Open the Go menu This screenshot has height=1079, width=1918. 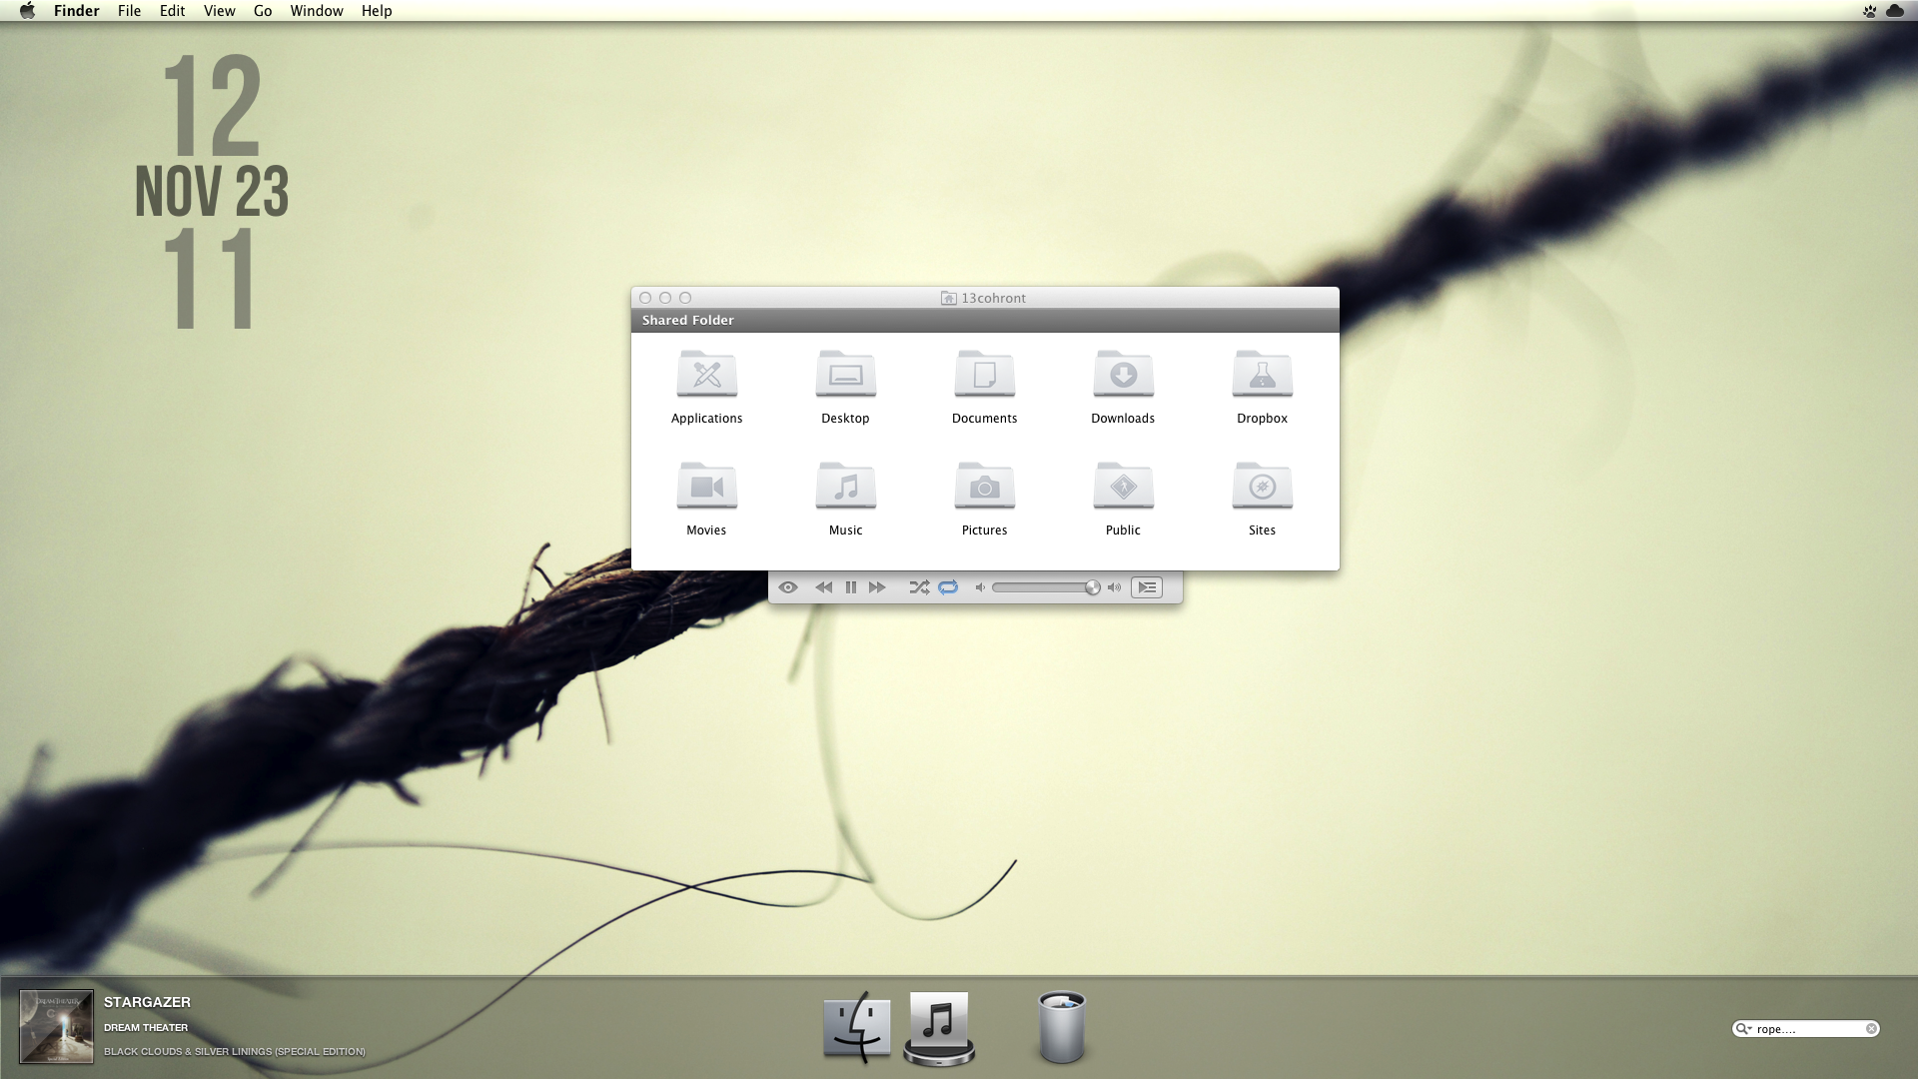tap(263, 11)
